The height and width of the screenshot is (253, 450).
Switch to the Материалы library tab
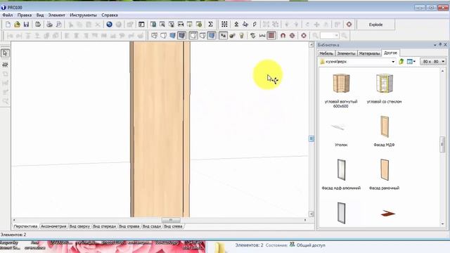click(x=369, y=53)
